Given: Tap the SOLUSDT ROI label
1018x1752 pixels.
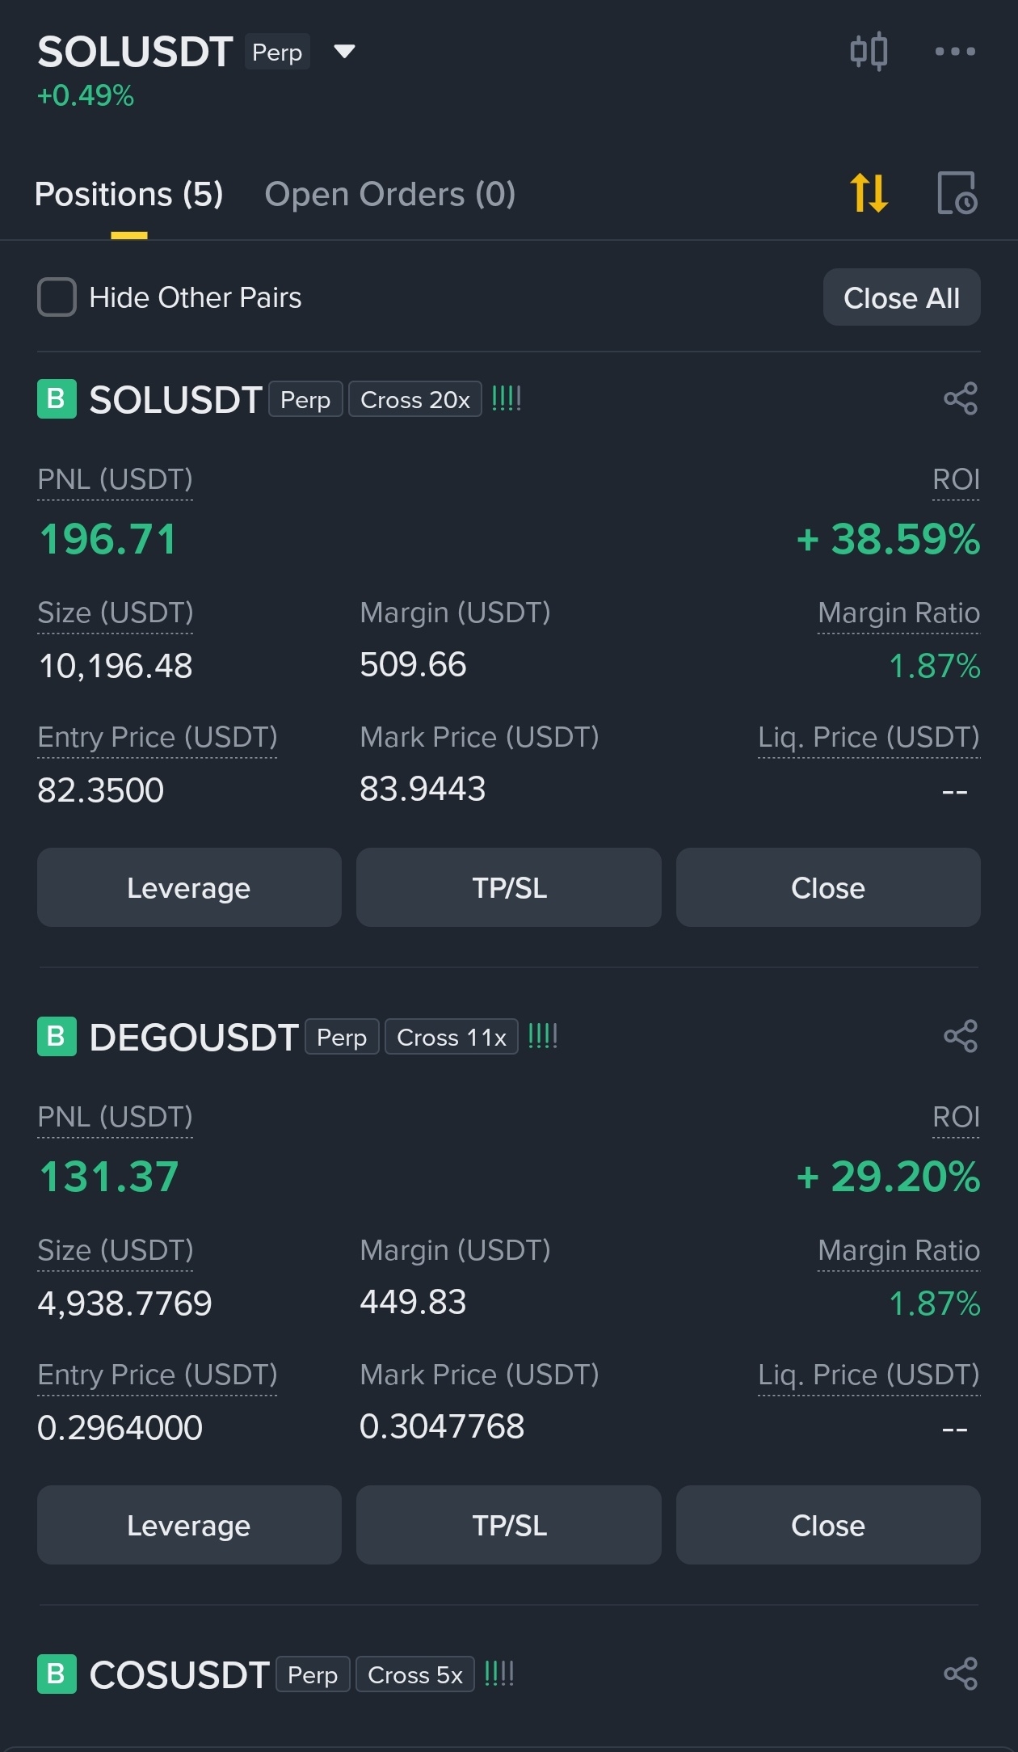Looking at the screenshot, I should pyautogui.click(x=956, y=479).
